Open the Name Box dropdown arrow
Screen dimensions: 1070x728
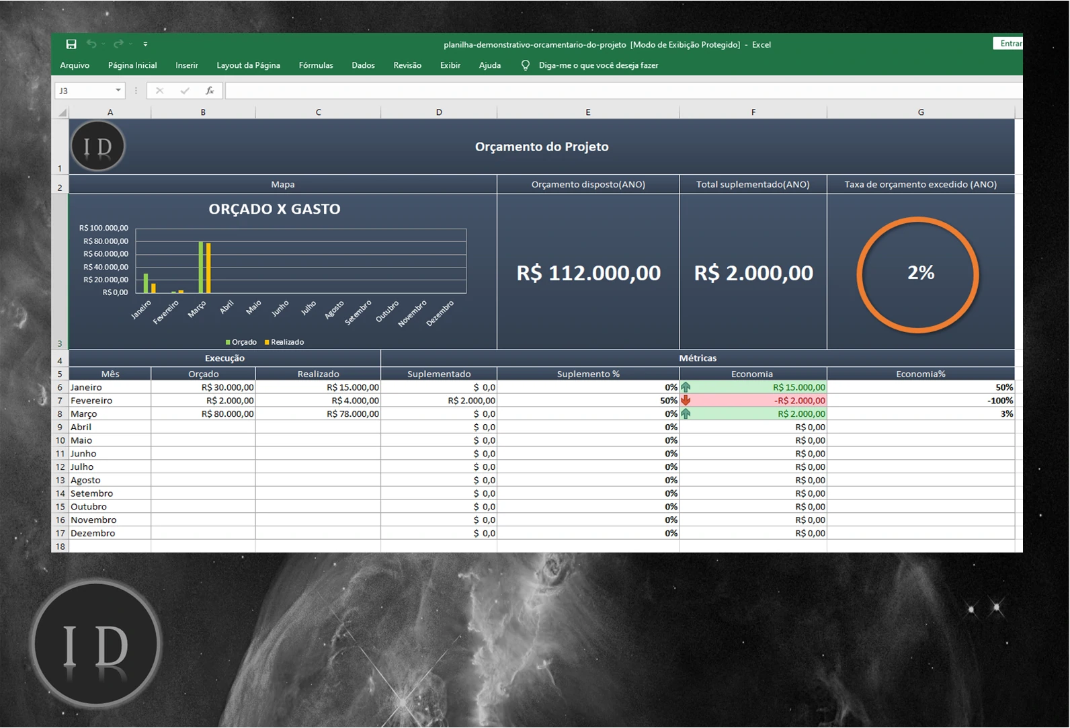point(118,91)
